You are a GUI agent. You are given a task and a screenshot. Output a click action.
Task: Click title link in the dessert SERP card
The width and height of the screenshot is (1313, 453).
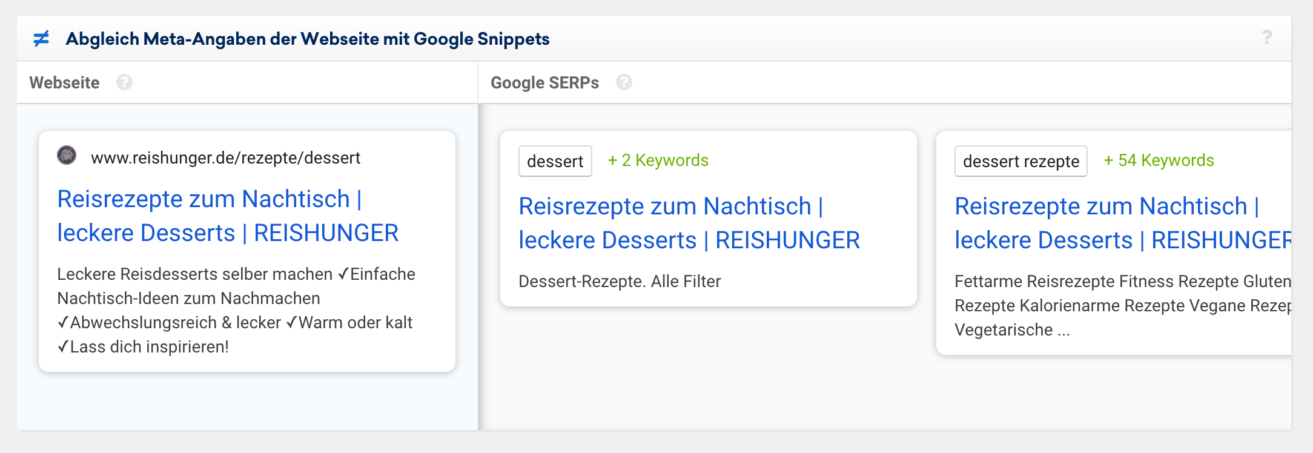click(x=689, y=223)
